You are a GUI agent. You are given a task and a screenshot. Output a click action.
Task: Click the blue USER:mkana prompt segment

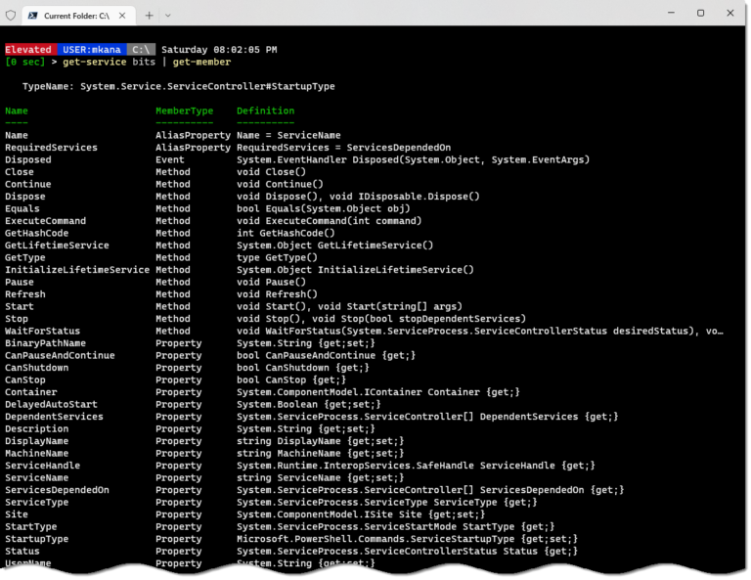point(91,49)
